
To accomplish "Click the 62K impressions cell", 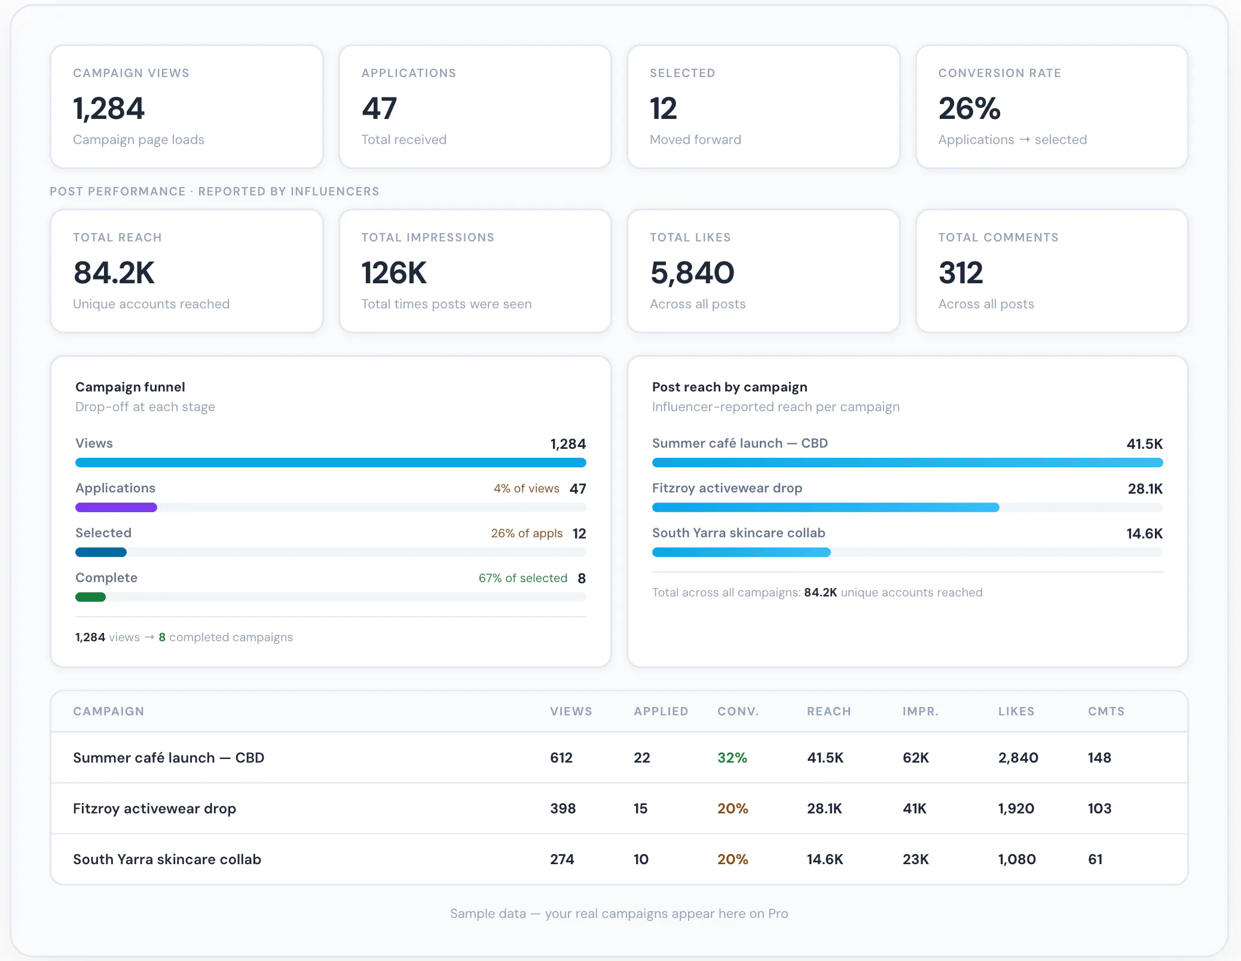I will pyautogui.click(x=916, y=758).
